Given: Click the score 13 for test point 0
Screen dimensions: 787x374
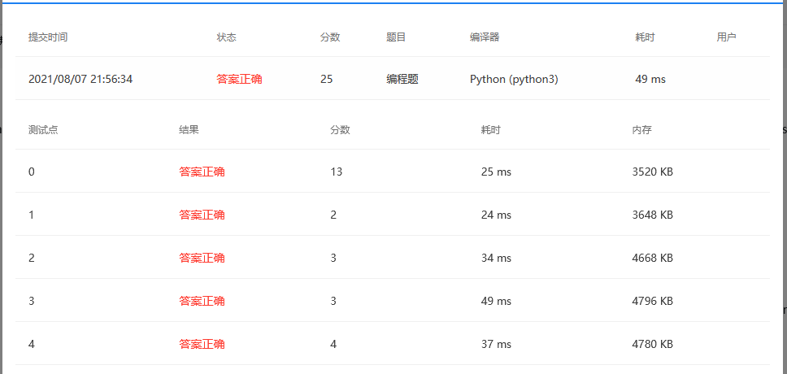Looking at the screenshot, I should click(x=337, y=172).
